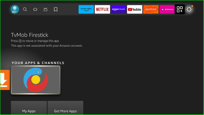Launch the YouTube app tile

(x=135, y=9)
